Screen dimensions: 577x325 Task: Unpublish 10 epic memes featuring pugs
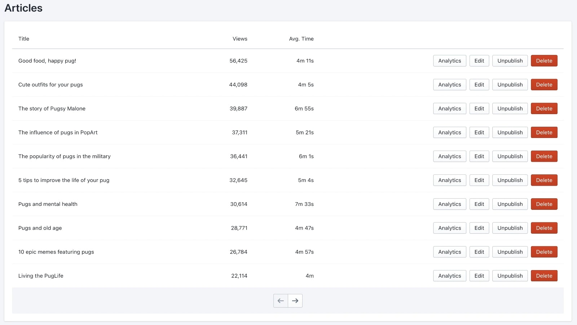pyautogui.click(x=510, y=252)
